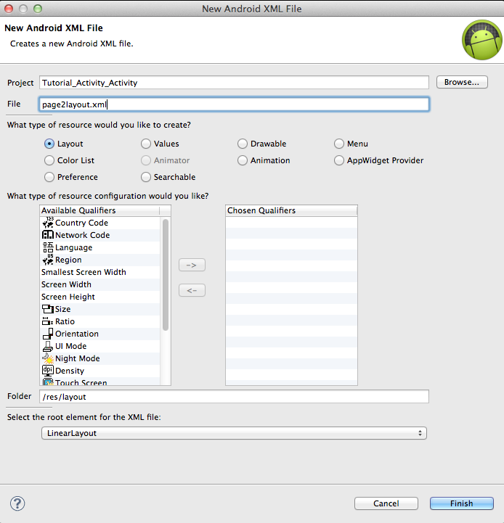
Task: Click the Ratio qualifier icon
Action: [48, 321]
